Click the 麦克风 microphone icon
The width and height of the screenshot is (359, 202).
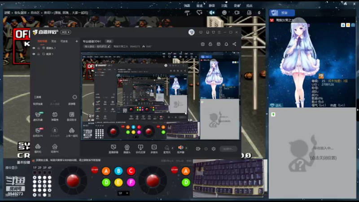point(167,148)
